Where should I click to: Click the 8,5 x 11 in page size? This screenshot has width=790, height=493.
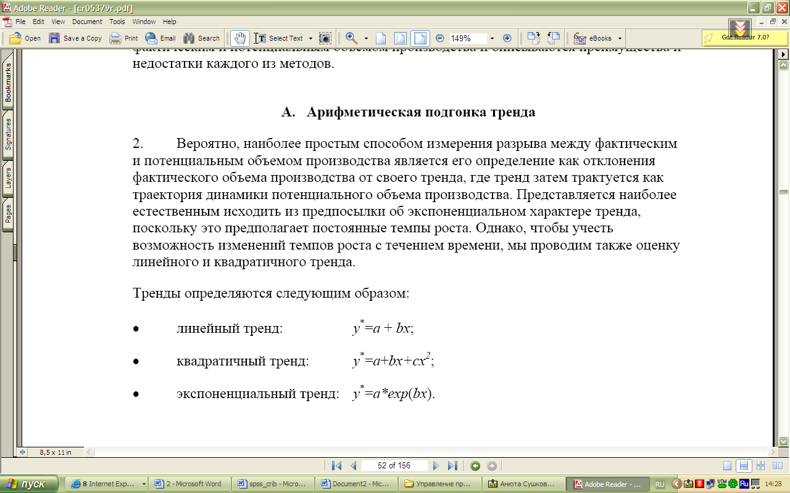coord(55,452)
